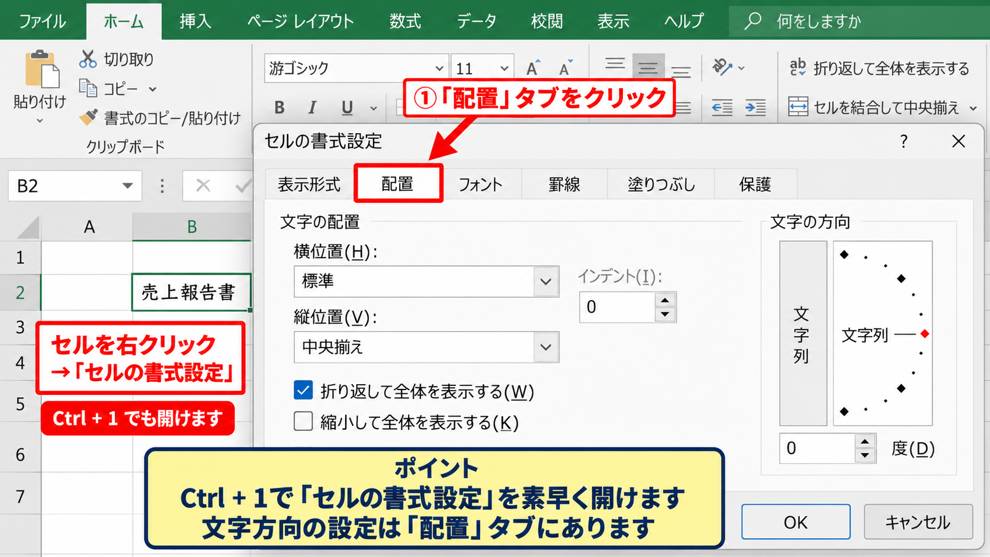Image resolution: width=990 pixels, height=557 pixels.
Task: Open the 塗りつぶし tab
Action: point(661,185)
